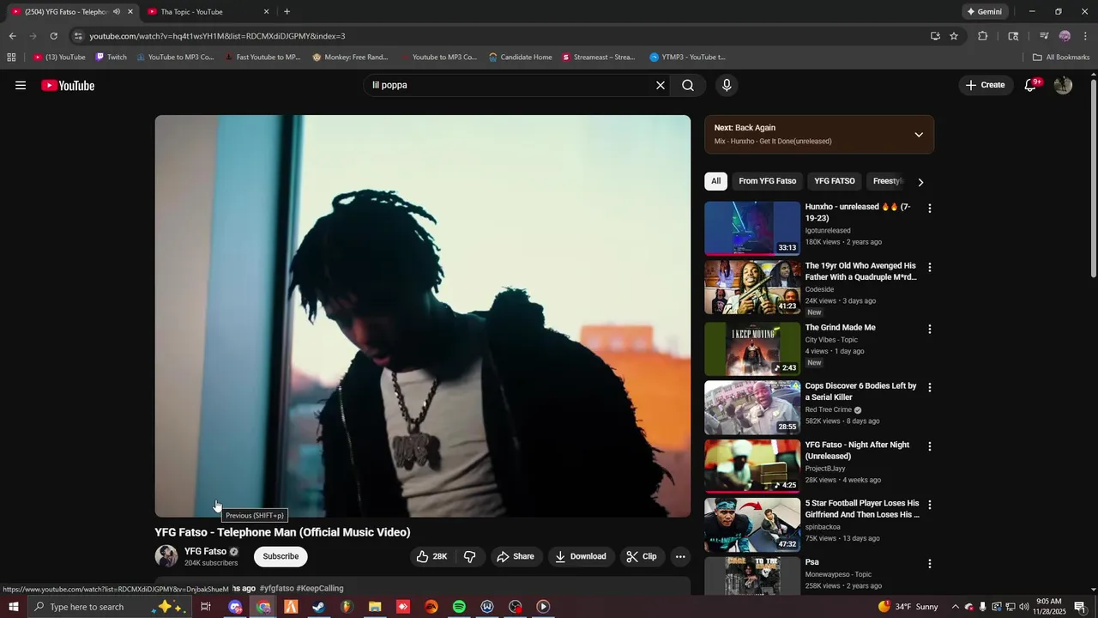Show more filter chips with right arrow
This screenshot has width=1098, height=618.
tap(920, 182)
